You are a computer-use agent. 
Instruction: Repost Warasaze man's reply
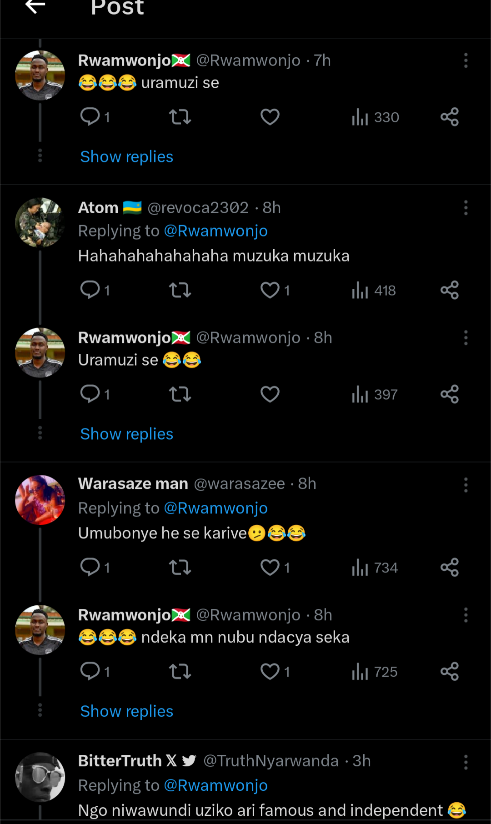tap(180, 568)
